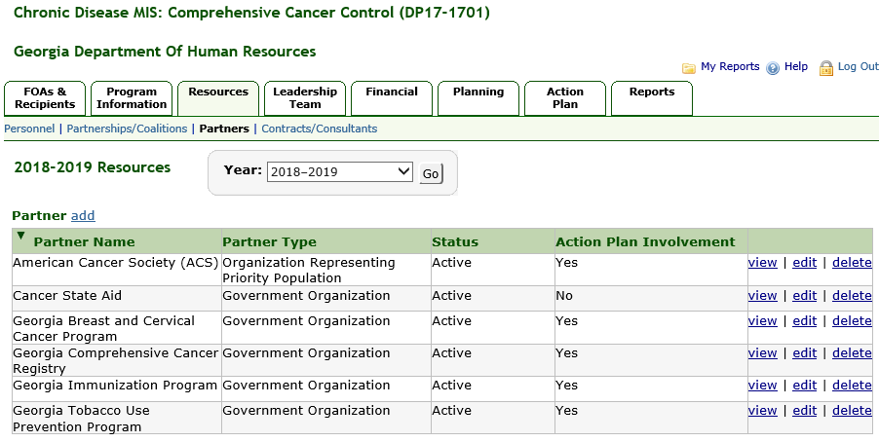Open the FOAs & Recipients tab
Image resolution: width=879 pixels, height=442 pixels.
pos(45,98)
